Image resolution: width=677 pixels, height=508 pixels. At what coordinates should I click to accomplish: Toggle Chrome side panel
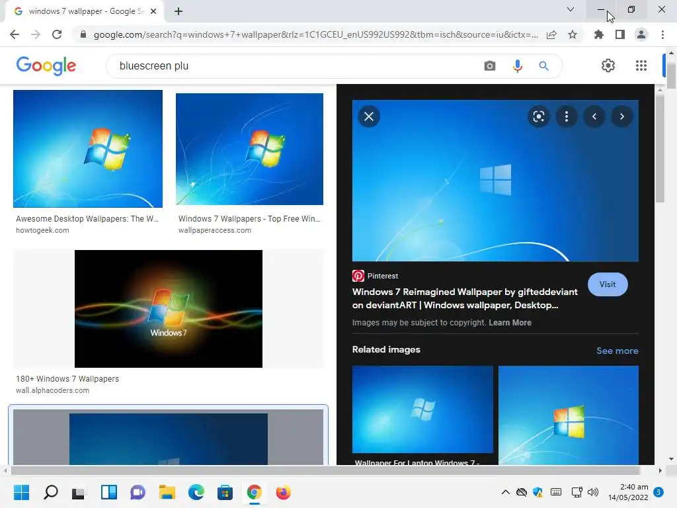point(620,34)
